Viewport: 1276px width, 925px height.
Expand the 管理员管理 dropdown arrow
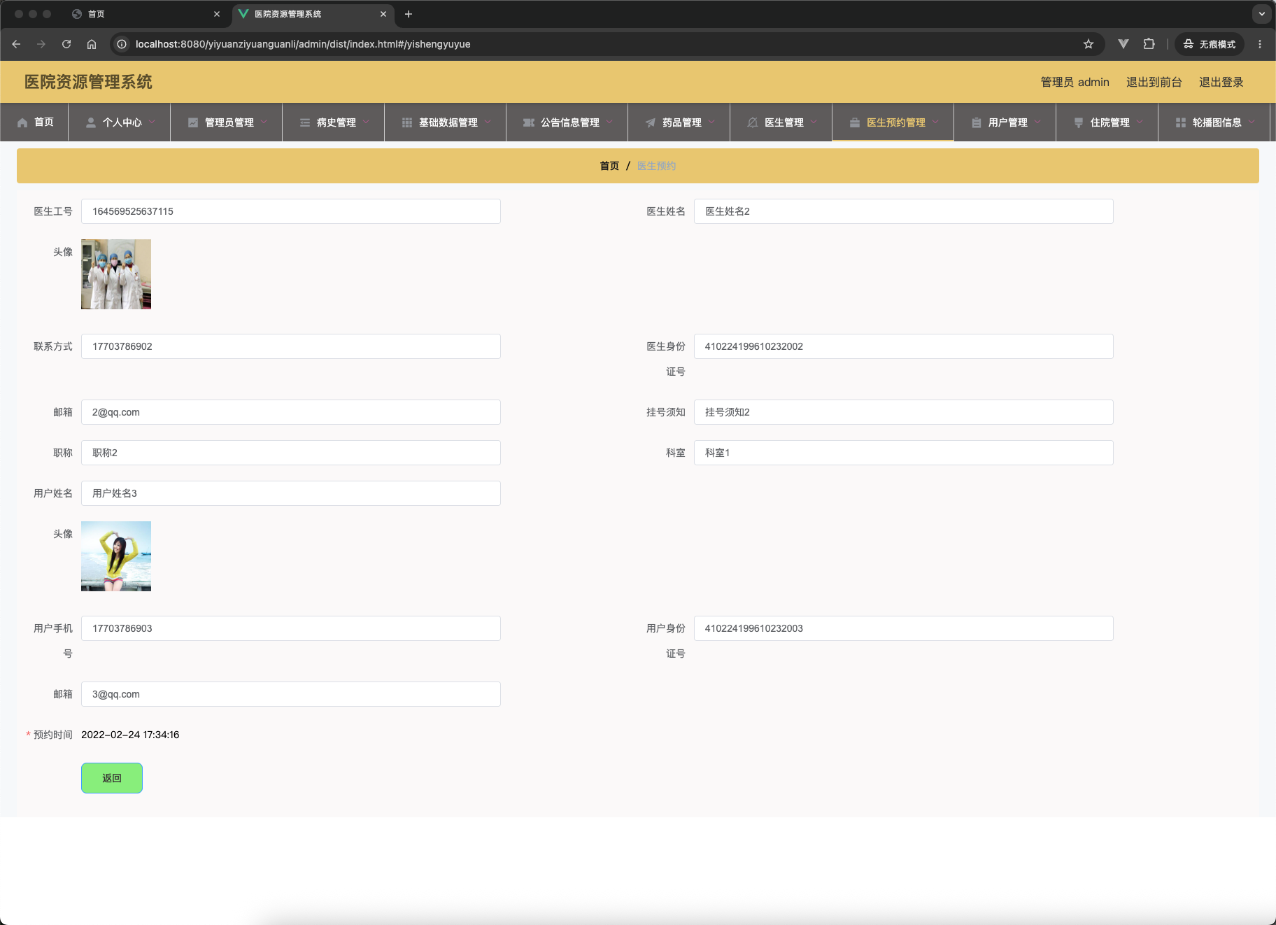(x=264, y=122)
